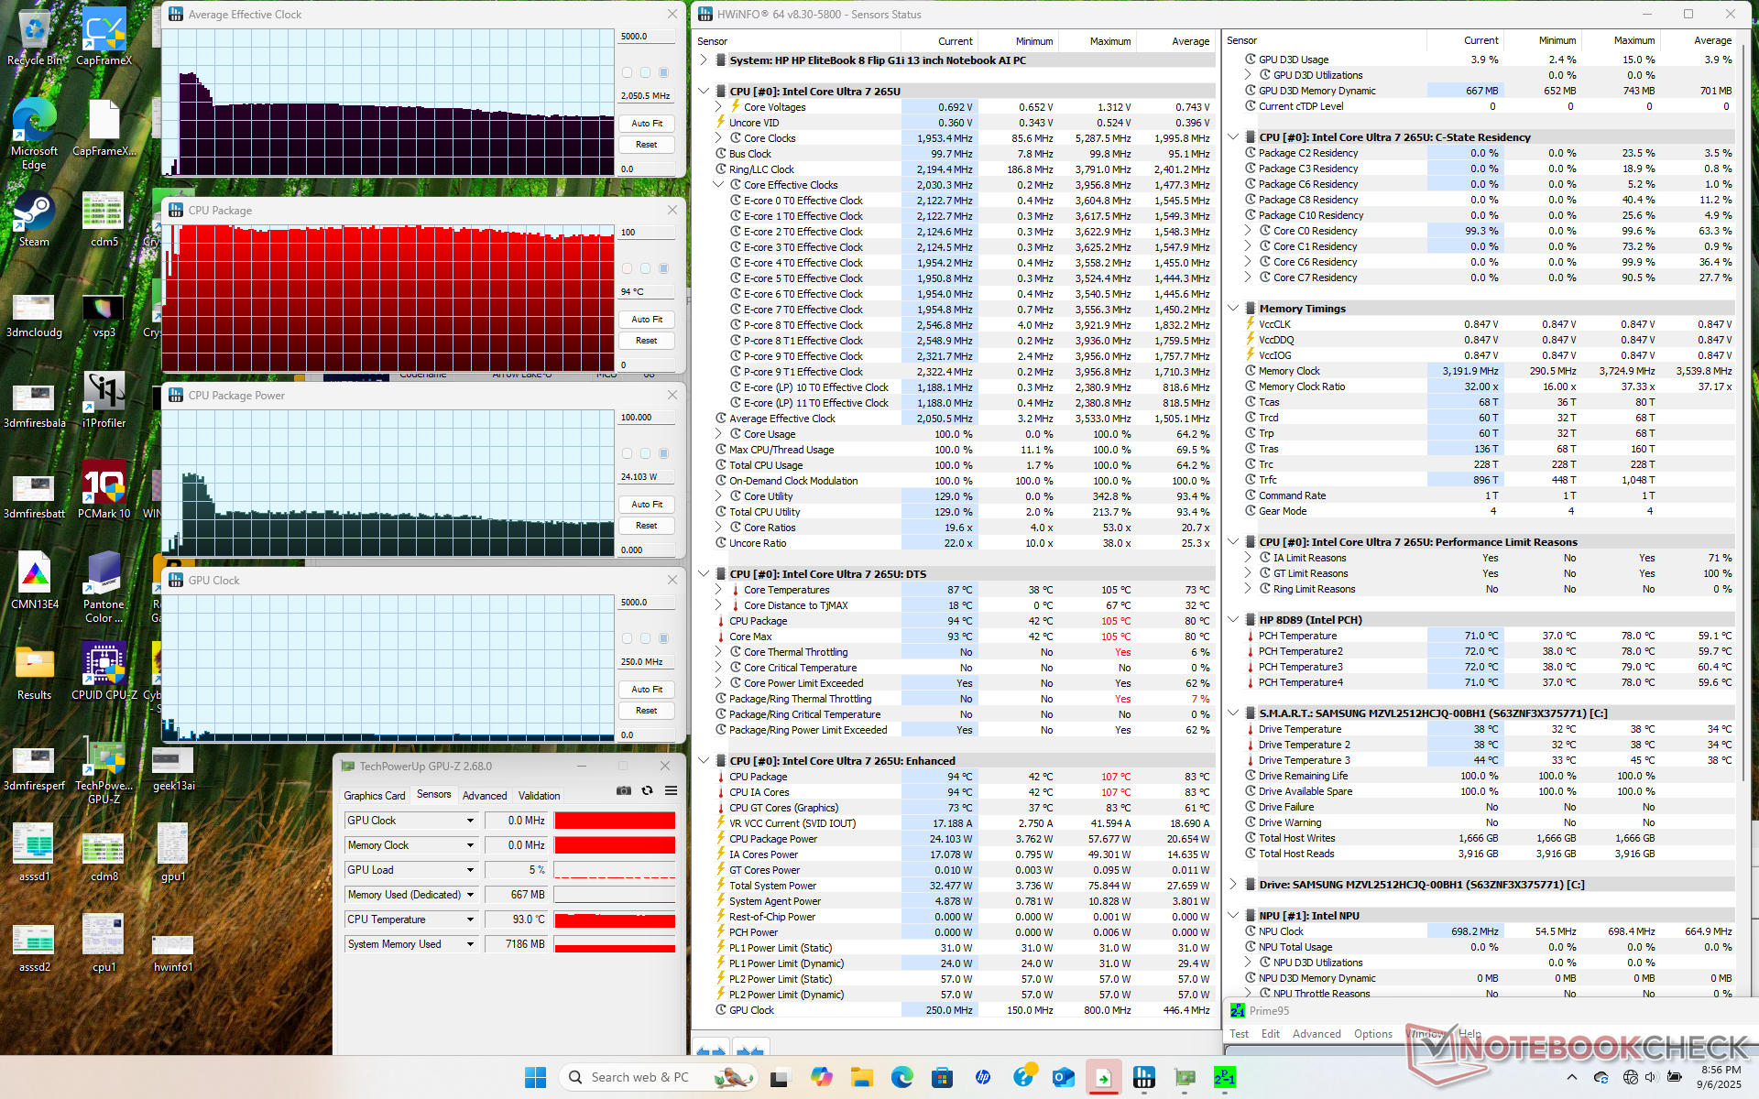Open File Explorer from the taskbar

click(861, 1077)
